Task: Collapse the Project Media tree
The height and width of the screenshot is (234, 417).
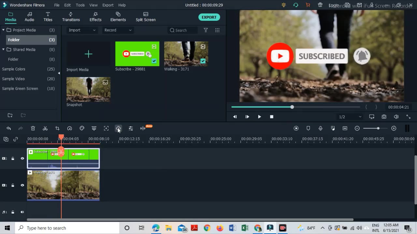Action: (3, 30)
